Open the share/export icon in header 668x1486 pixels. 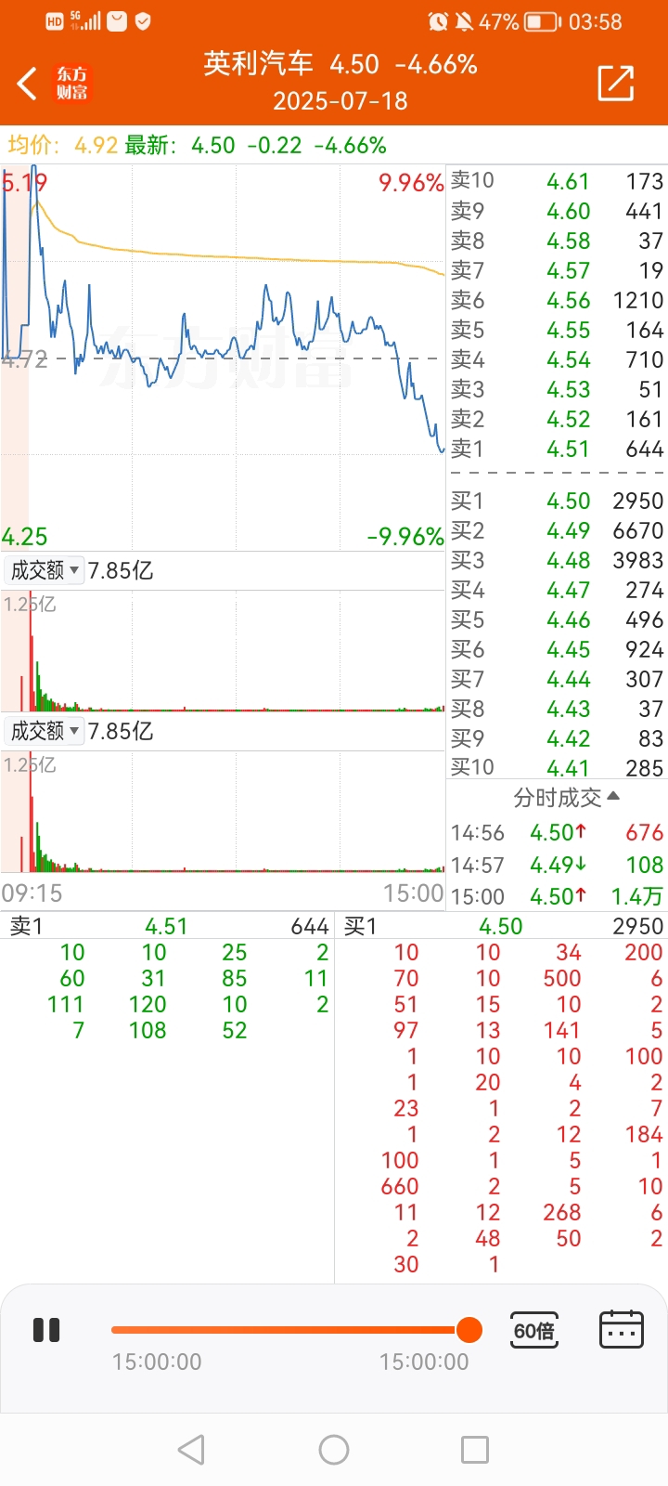[x=616, y=83]
